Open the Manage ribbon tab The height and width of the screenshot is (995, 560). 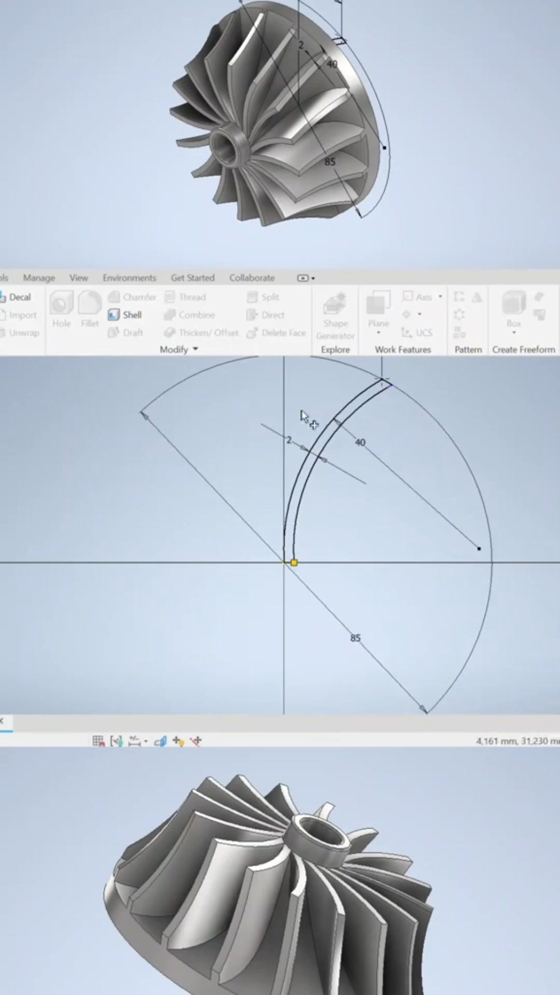pyautogui.click(x=39, y=278)
